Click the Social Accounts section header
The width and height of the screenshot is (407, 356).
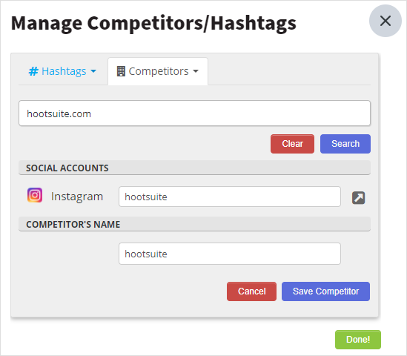point(195,168)
